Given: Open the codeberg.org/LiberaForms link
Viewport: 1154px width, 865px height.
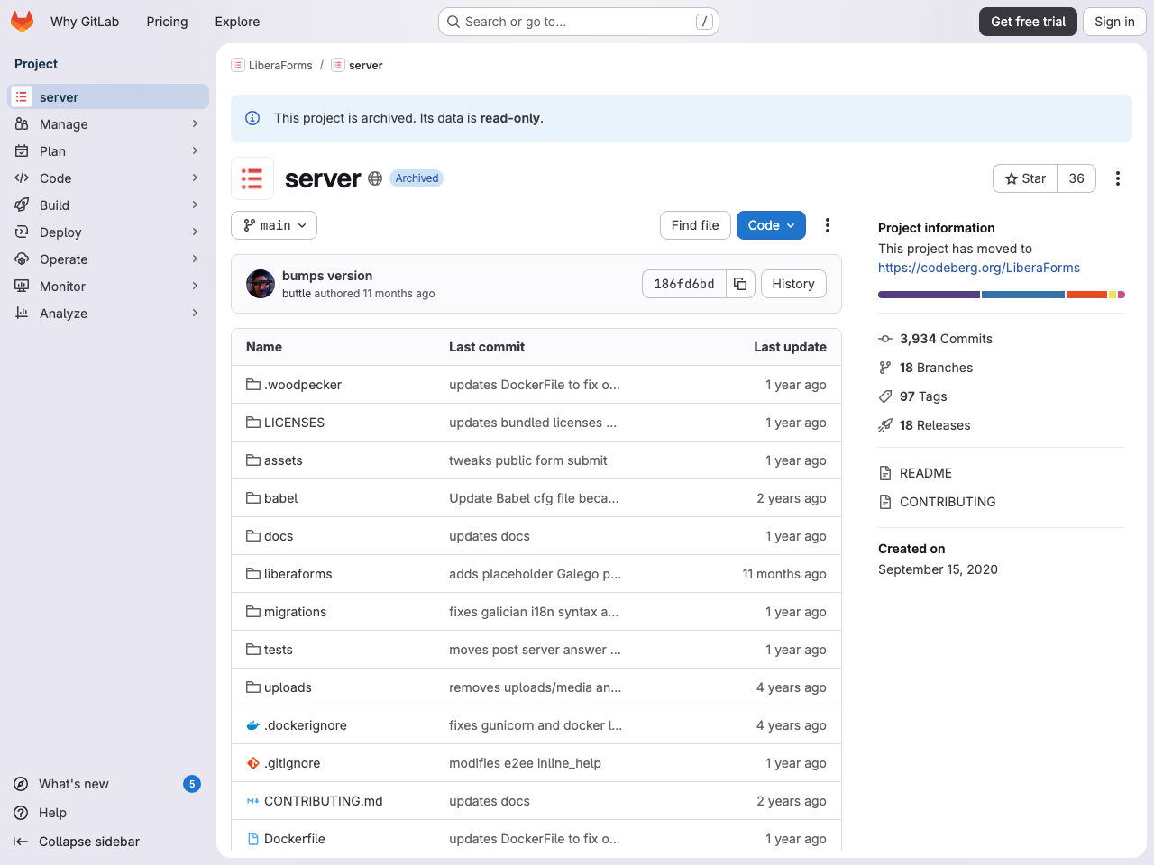Looking at the screenshot, I should click(979, 267).
